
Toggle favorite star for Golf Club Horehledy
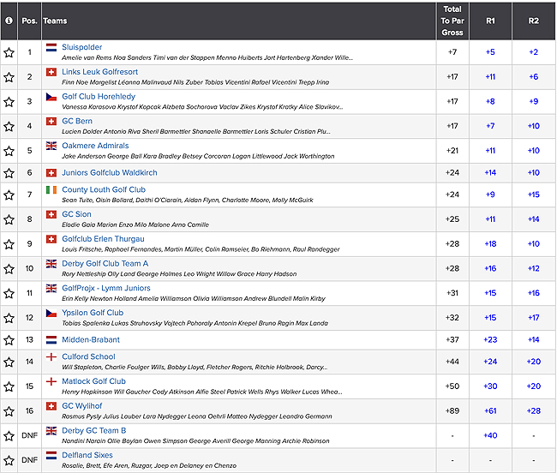pos(9,102)
